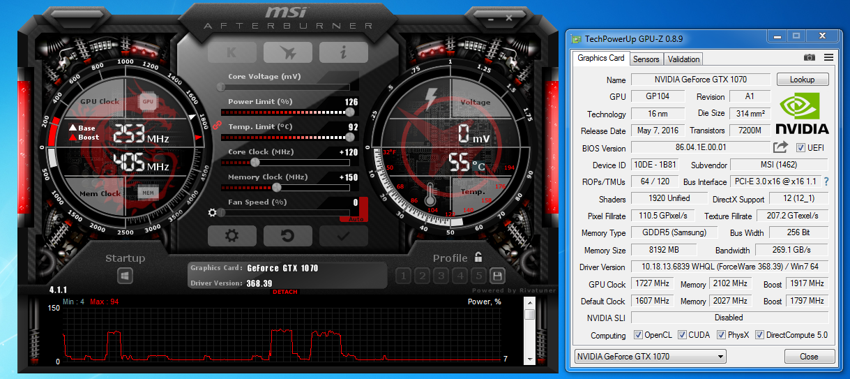Image resolution: width=850 pixels, height=379 pixels.
Task: Toggle the DirectCompute 5.0 checkbox
Action: point(759,335)
